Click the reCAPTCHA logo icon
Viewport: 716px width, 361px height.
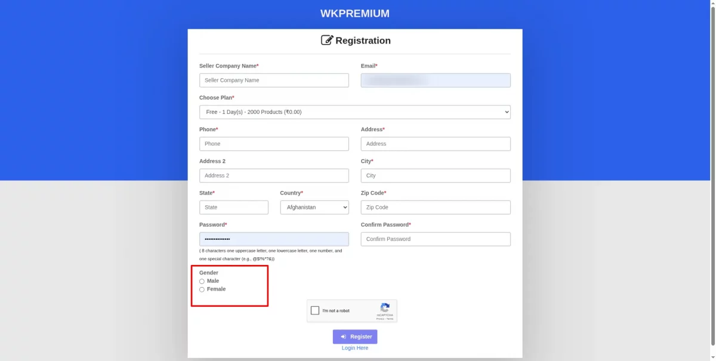[385, 307]
